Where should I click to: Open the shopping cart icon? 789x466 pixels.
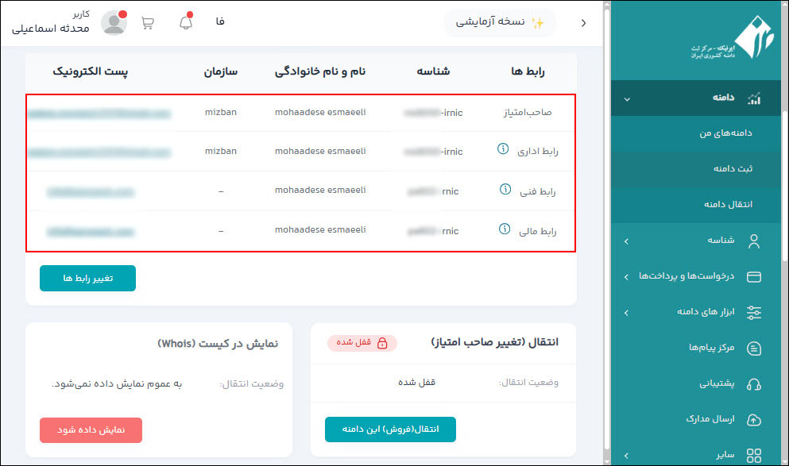pyautogui.click(x=147, y=21)
